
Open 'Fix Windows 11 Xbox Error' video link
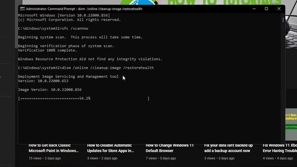(280, 148)
